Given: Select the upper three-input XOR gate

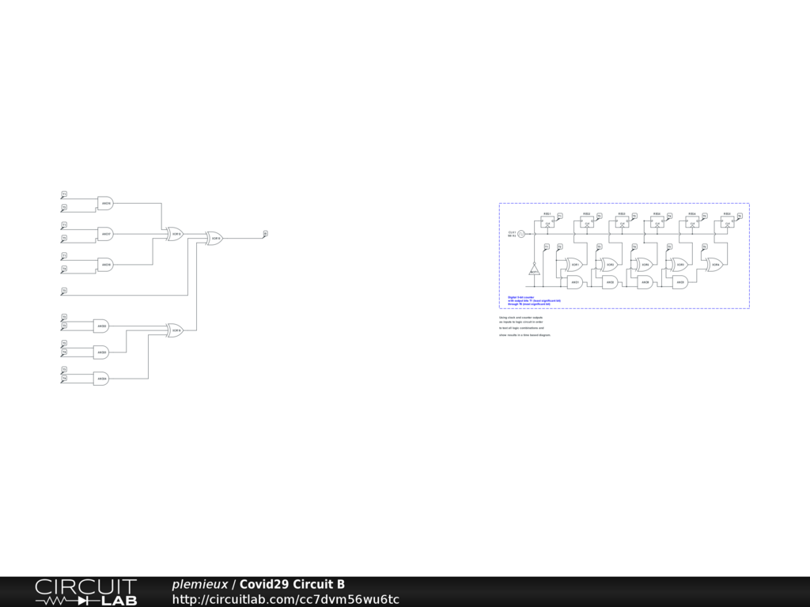Looking at the screenshot, I should pyautogui.click(x=176, y=234).
